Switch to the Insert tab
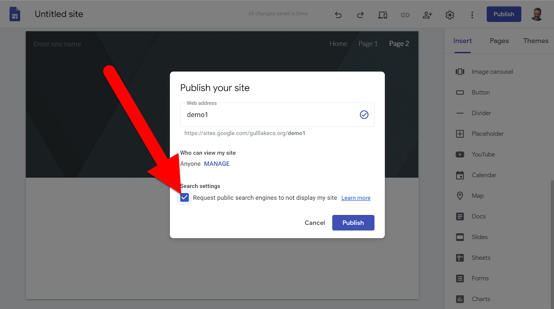554x309 pixels. pos(463,41)
